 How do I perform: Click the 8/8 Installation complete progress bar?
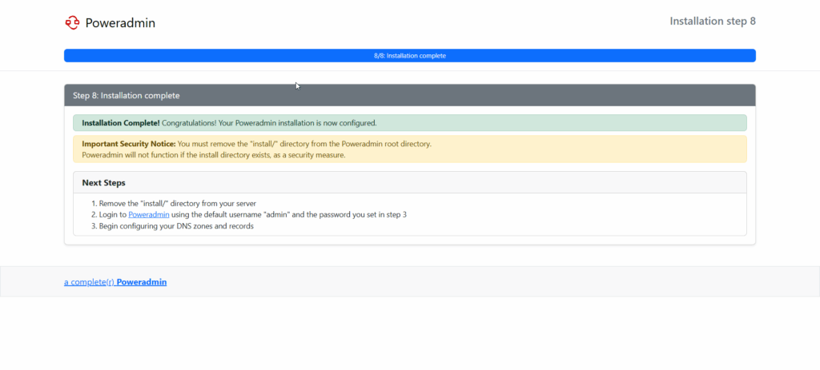[409, 55]
